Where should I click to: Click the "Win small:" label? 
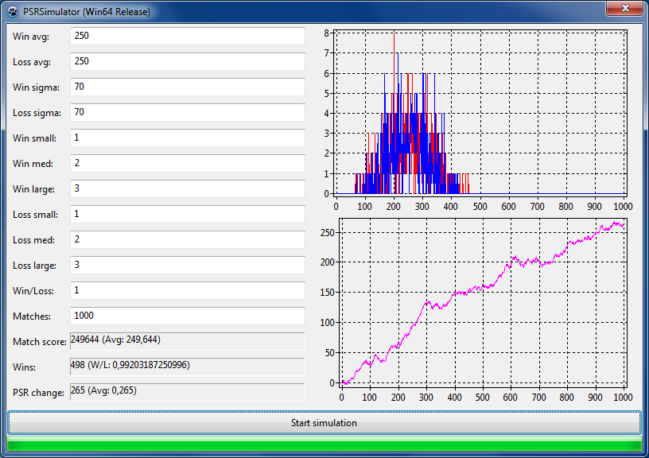tap(35, 138)
